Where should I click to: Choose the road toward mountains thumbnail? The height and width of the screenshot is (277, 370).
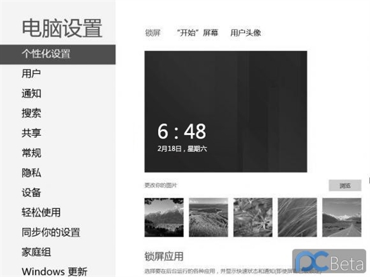pos(342,217)
